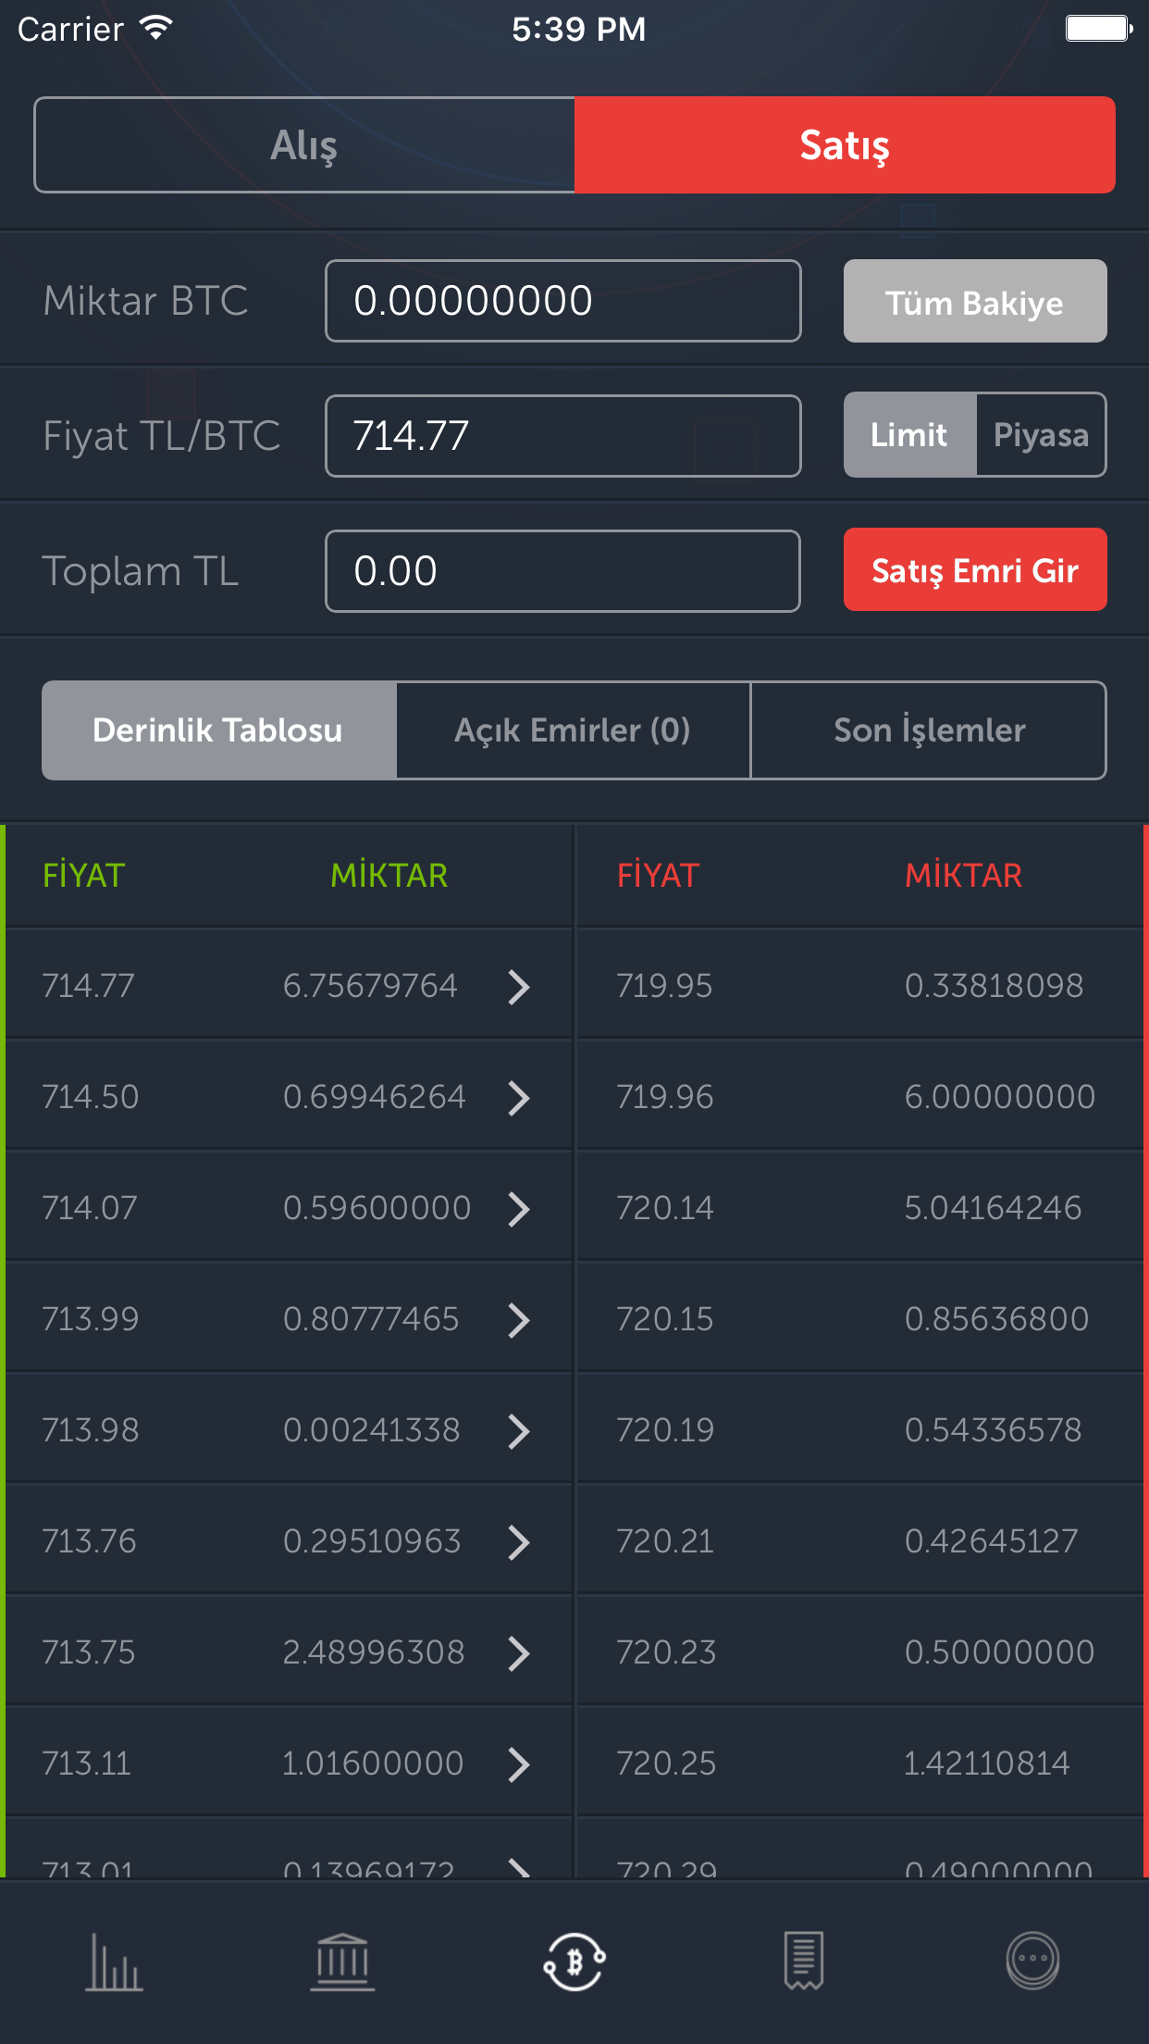Tap chevron on the 714.07 bid row

point(519,1209)
